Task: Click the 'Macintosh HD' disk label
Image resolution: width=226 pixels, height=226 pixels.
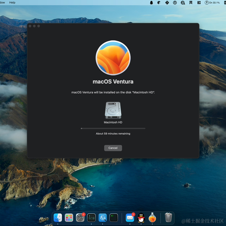Action: [113, 122]
